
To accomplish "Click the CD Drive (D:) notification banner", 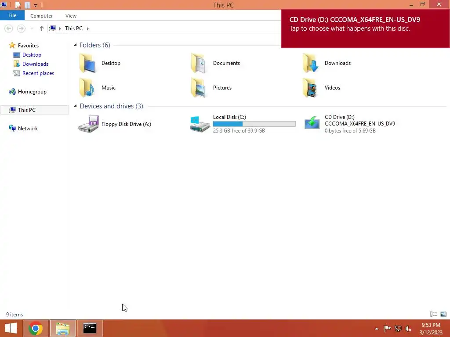I will (365, 29).
